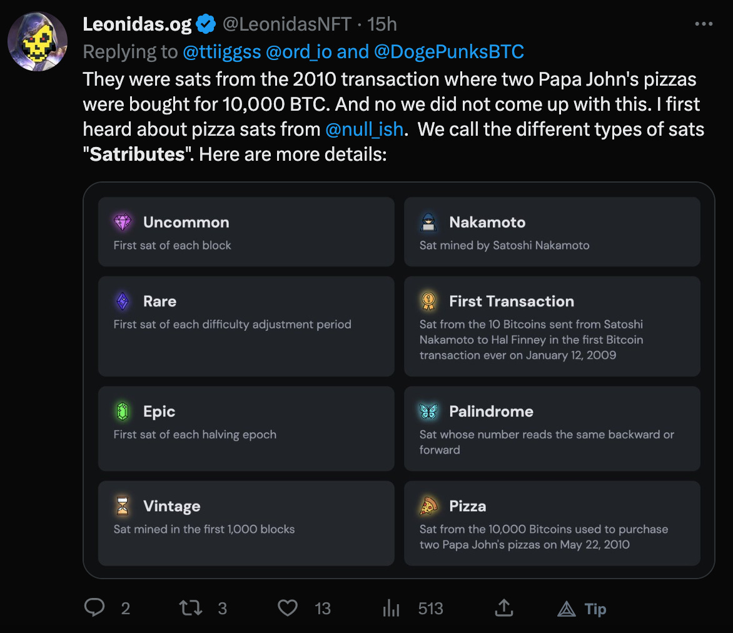Click the reply speech bubble icon

(x=94, y=608)
